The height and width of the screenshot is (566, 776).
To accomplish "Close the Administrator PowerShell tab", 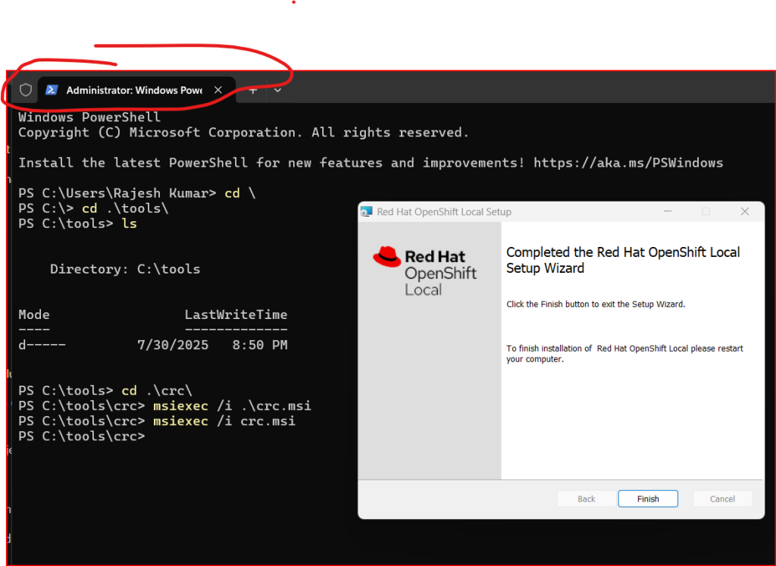I will coord(218,90).
